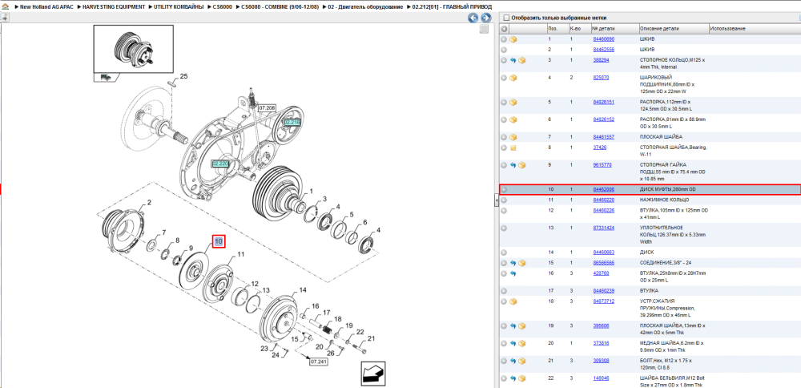Click the box icon for part 388294
Image resolution: width=801 pixels, height=388 pixels.
pyautogui.click(x=522, y=60)
